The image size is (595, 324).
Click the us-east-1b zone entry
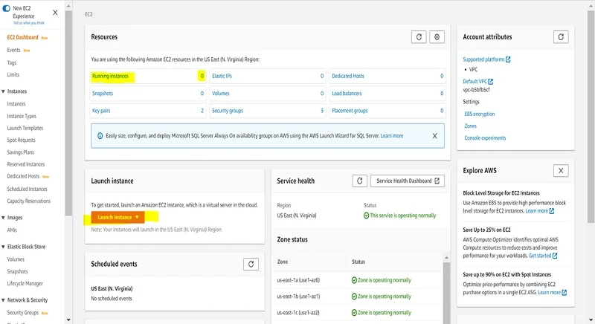click(x=298, y=297)
